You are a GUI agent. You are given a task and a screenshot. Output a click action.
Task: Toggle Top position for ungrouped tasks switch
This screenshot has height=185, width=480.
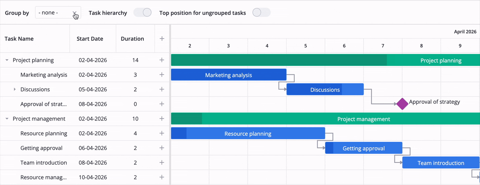pos(261,13)
